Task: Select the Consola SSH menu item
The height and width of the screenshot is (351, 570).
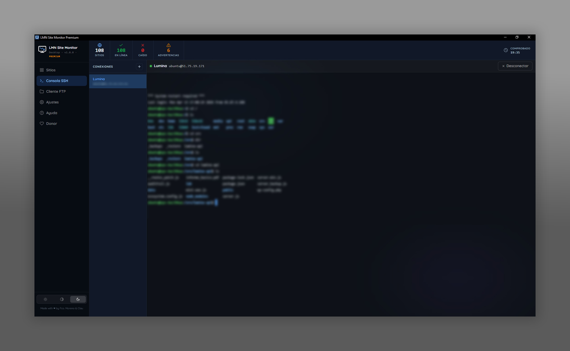Action: 57,81
